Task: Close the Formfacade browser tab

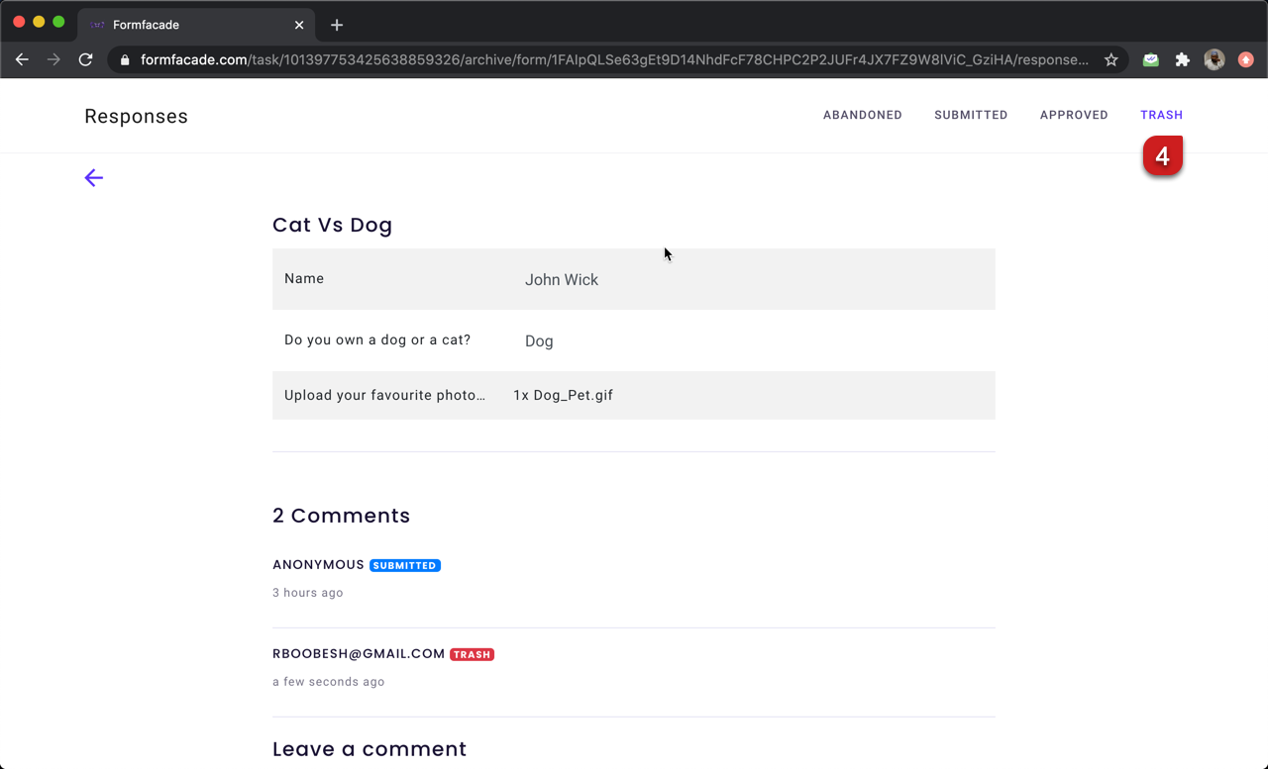Action: pyautogui.click(x=299, y=25)
